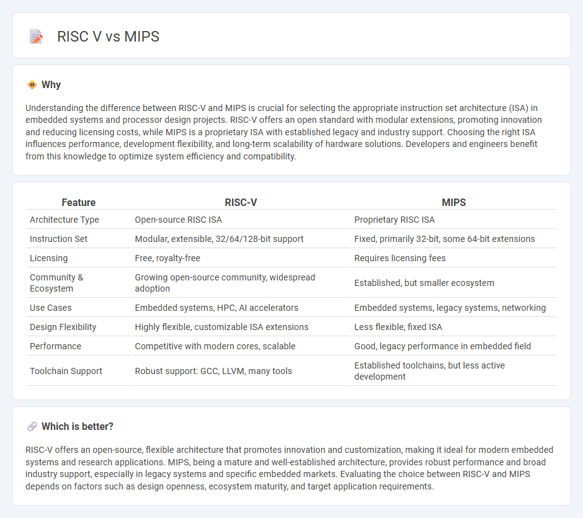This screenshot has height=518, width=583.
Task: Click the 'Which is better?' heading
Action: [x=78, y=427]
